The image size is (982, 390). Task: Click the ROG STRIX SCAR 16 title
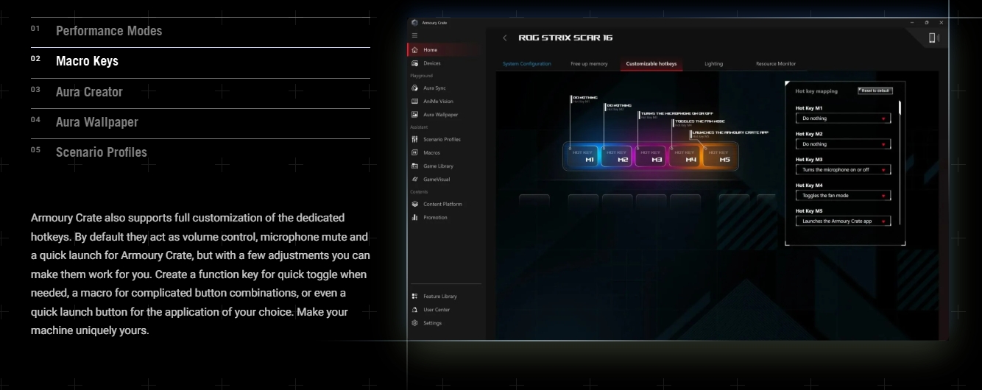point(565,38)
